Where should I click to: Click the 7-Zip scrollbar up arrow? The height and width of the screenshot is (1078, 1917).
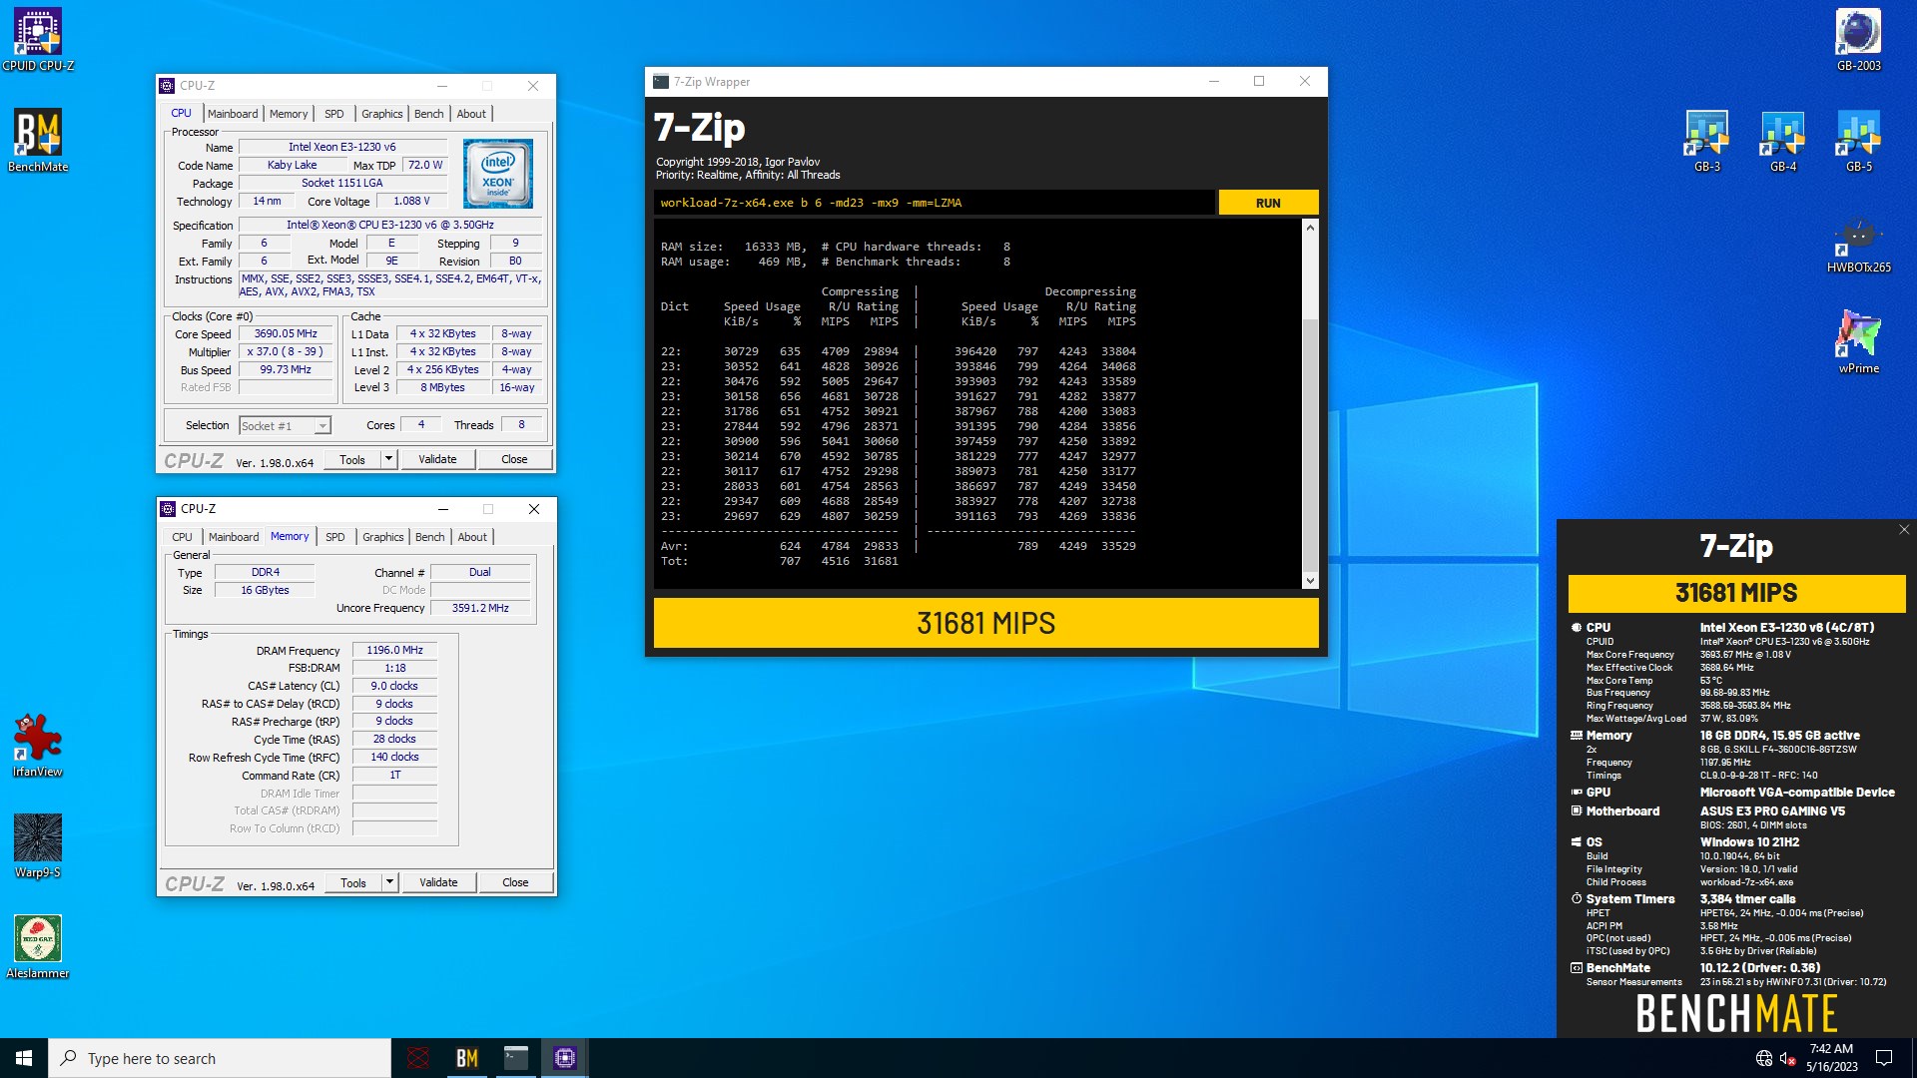coord(1310,228)
